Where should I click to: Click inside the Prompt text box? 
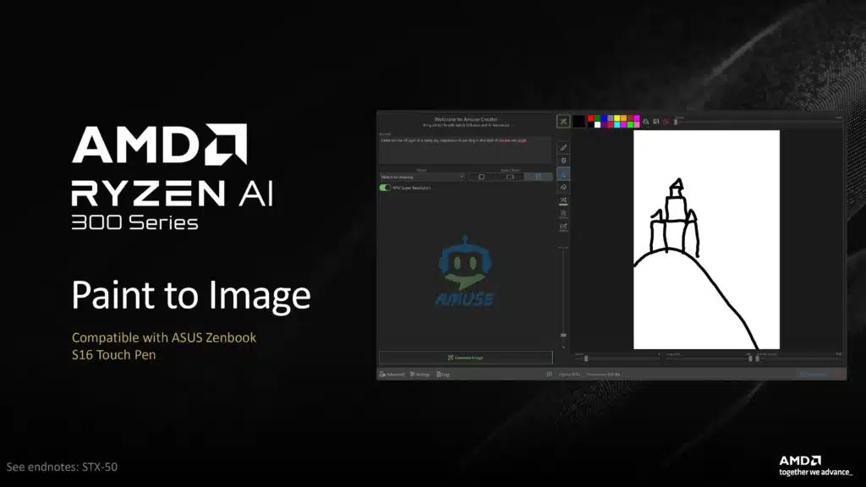[x=465, y=150]
